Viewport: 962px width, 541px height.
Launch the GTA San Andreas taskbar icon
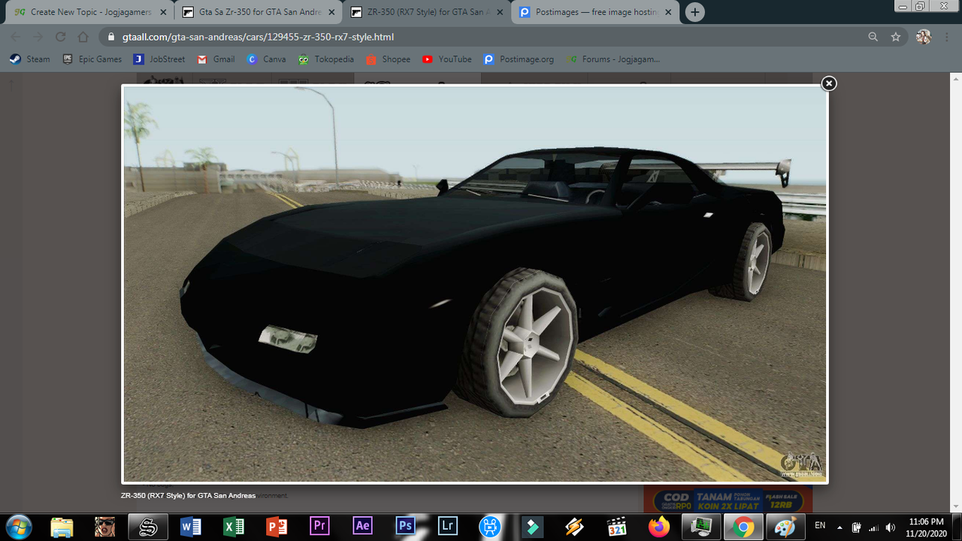pyautogui.click(x=104, y=527)
